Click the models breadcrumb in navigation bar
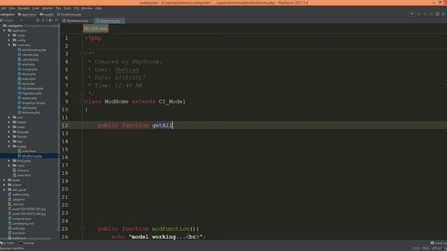447x251 pixels. pos(47,14)
